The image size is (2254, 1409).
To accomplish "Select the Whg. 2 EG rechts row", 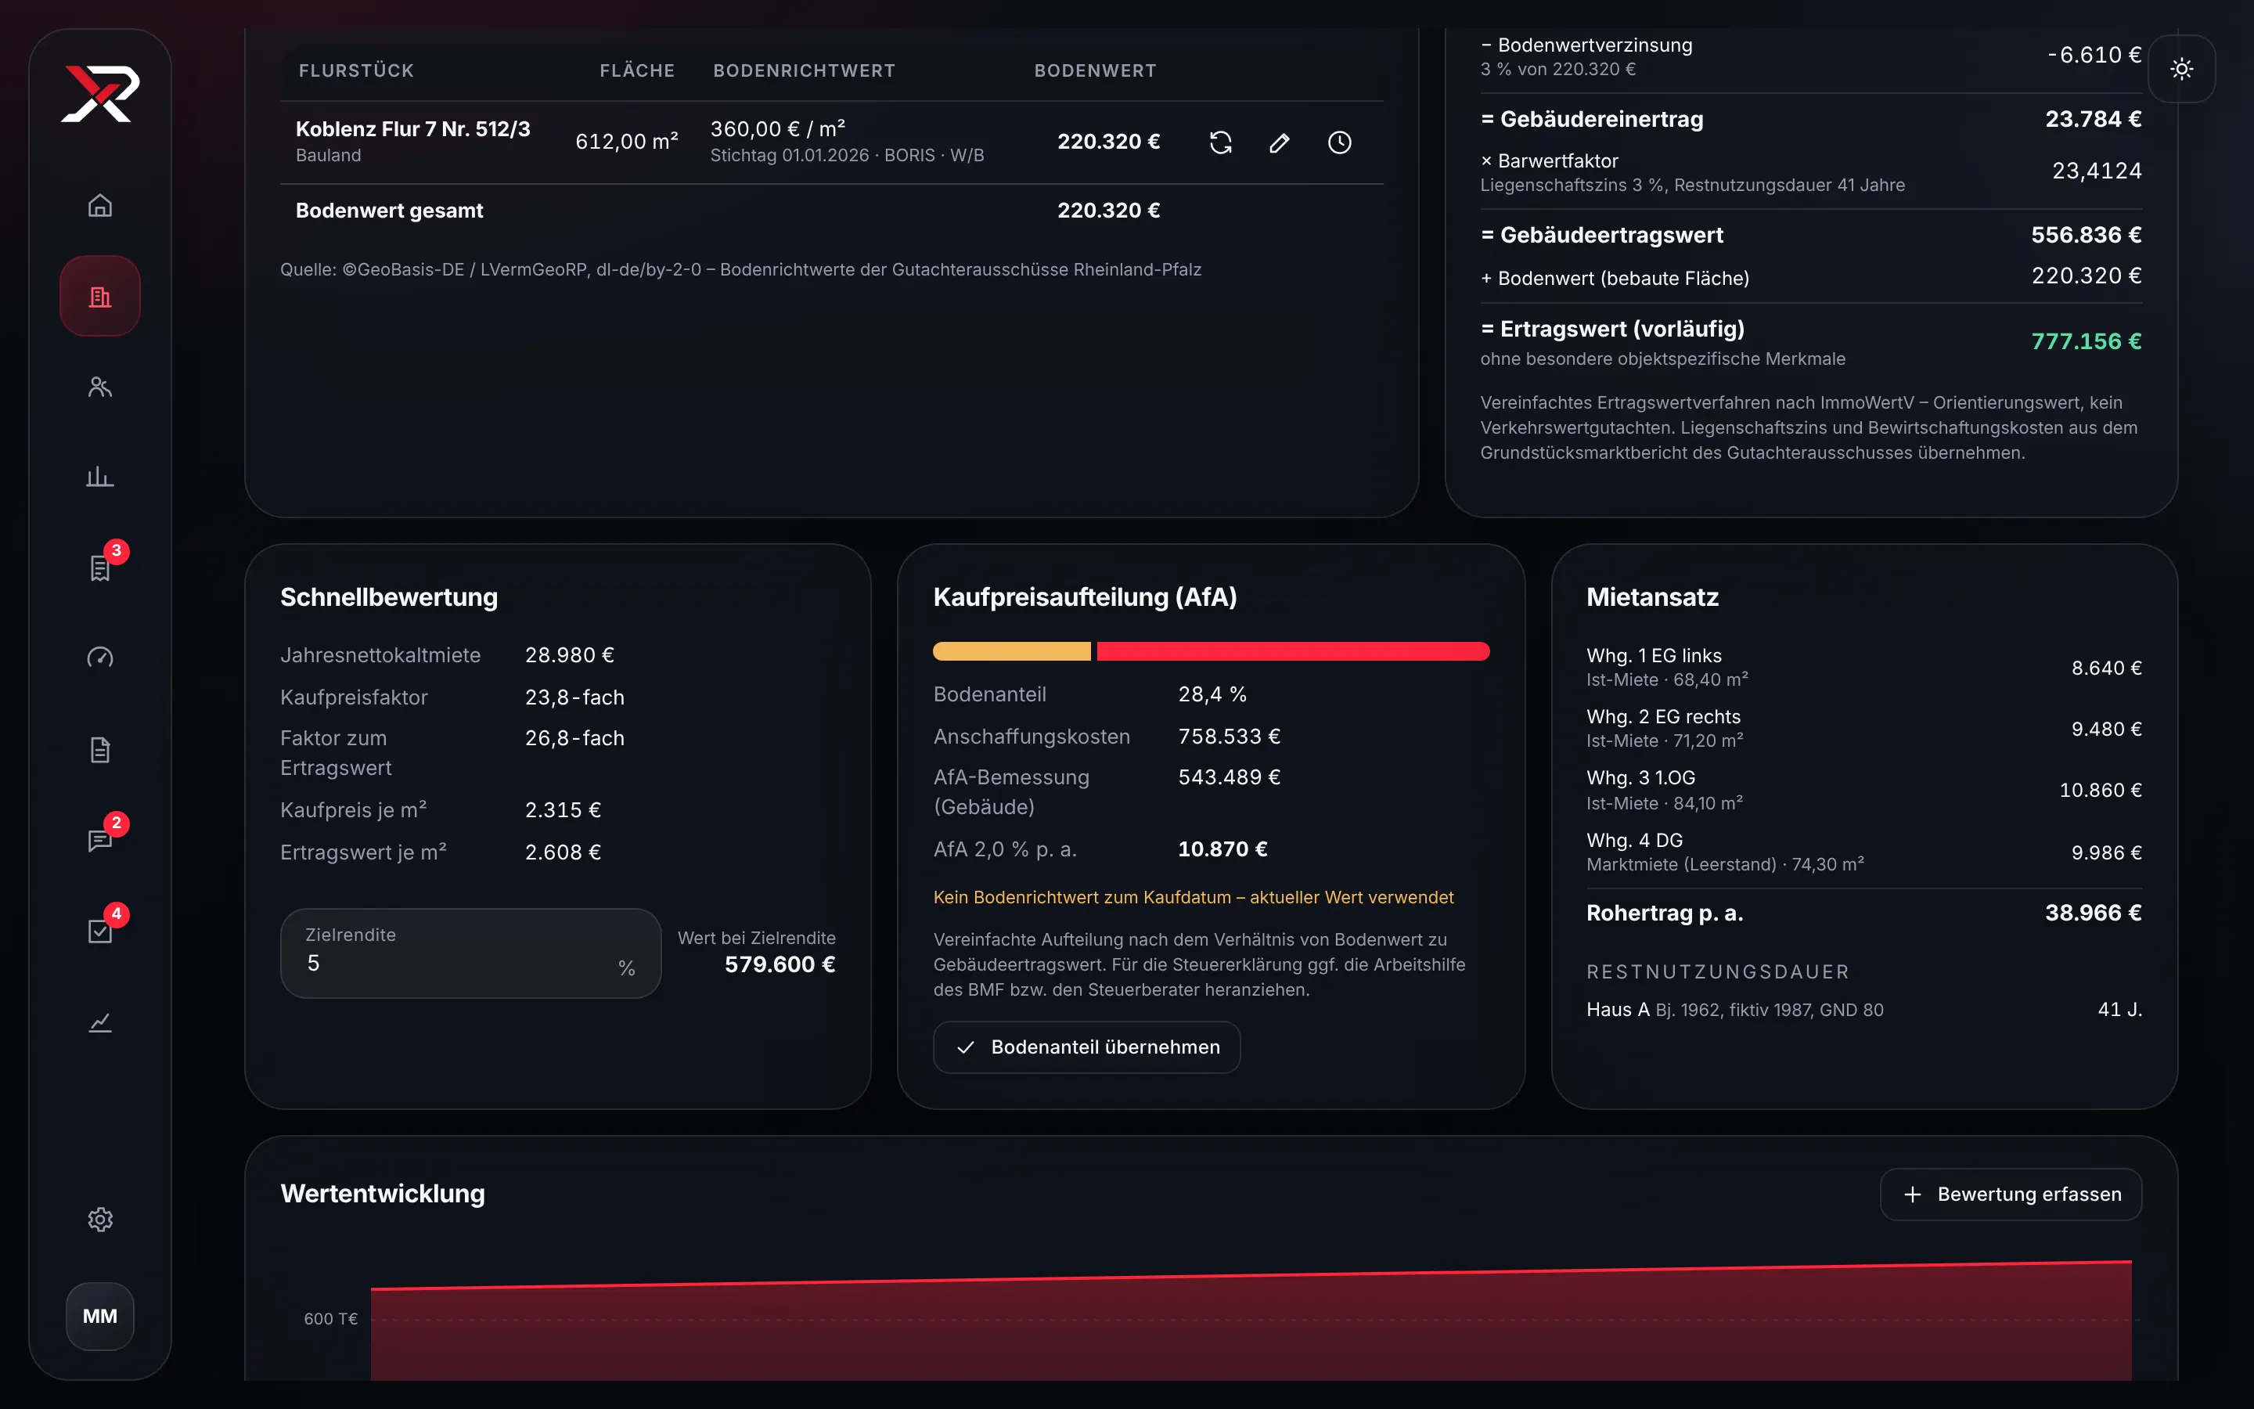I will coord(1863,728).
